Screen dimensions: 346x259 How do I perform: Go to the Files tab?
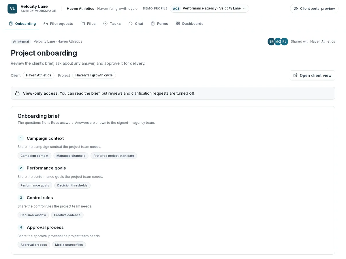pos(88,24)
